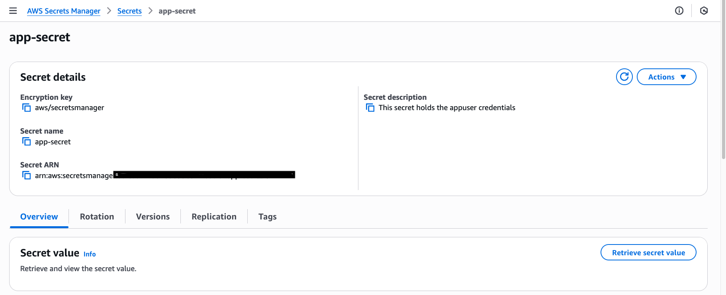This screenshot has height=295, width=726.
Task: Go back to Secrets breadcrumb link
Action: pyautogui.click(x=129, y=11)
